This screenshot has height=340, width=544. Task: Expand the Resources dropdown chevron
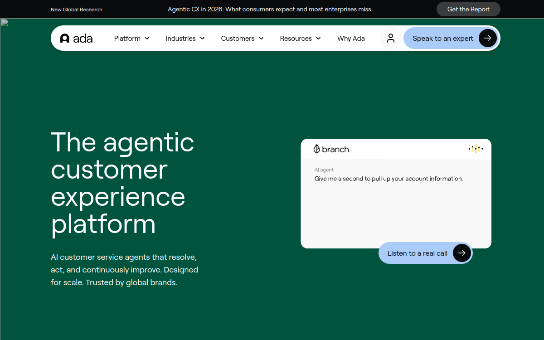(318, 39)
